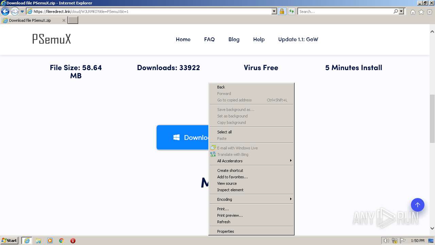Open Update 1.1: GoW link
435x245 pixels.
coord(298,39)
